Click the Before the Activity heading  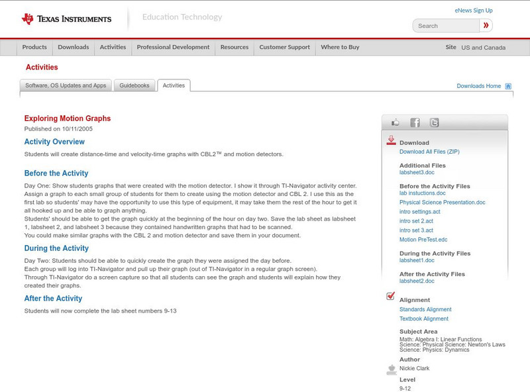click(x=56, y=173)
